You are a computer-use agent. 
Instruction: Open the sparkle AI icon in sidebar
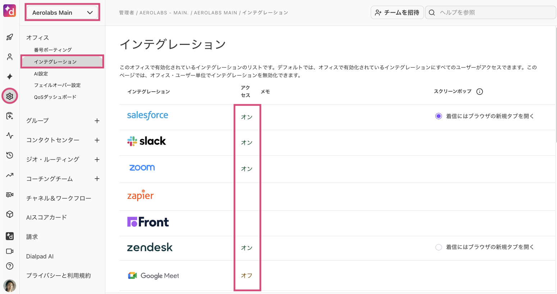9,76
